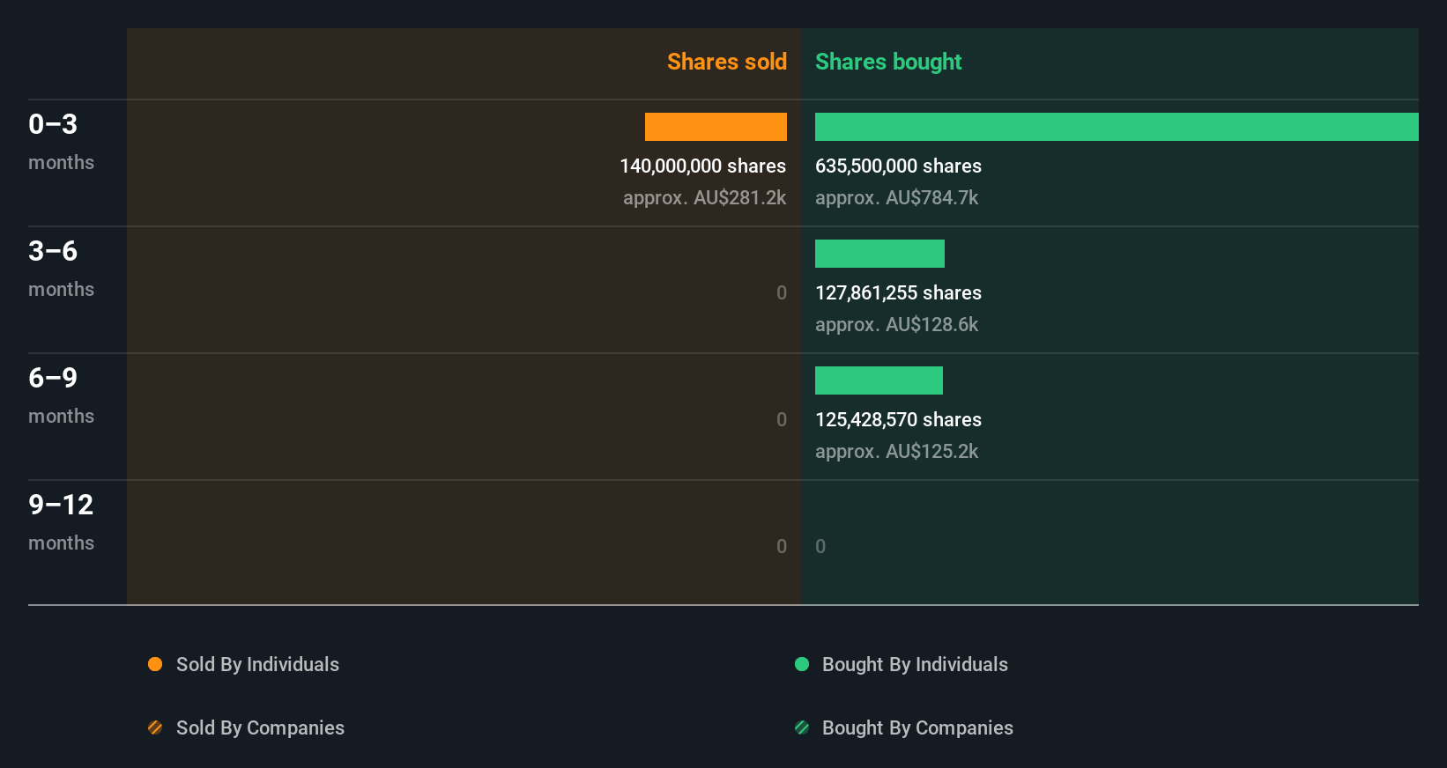Screen dimensions: 1447x768
Task: Click the 6–9 months row label
Action: point(61,395)
